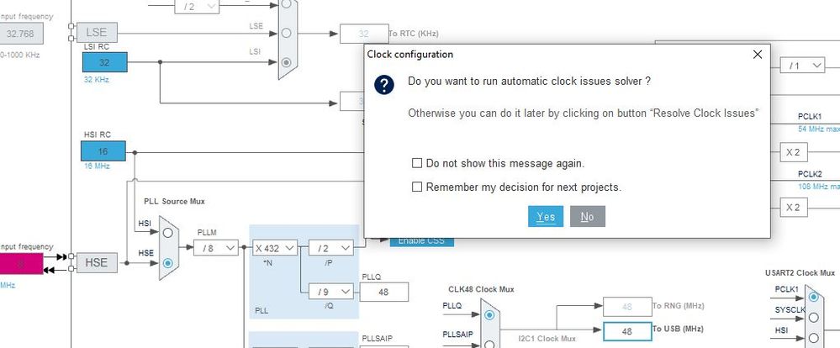
Task: Check 'Remember my decision for next projects'
Action: [x=417, y=187]
